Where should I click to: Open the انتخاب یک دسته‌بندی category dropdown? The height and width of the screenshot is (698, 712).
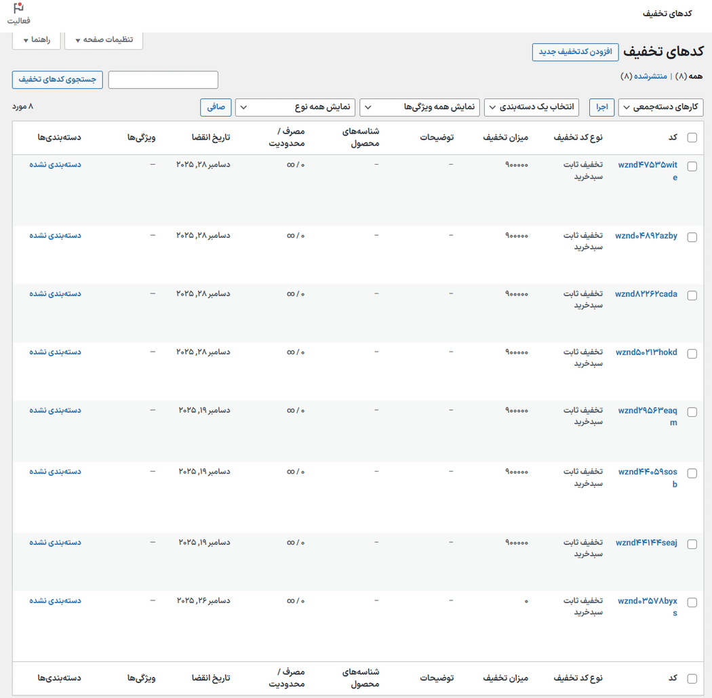coord(532,107)
